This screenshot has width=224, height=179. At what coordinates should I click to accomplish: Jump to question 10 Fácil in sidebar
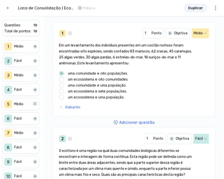(21, 175)
